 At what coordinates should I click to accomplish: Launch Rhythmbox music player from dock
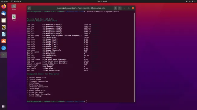point(4,27)
